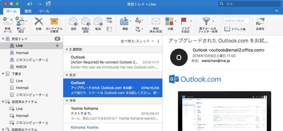Click the contact search (連絡先の検索) field
The height and width of the screenshot is (131, 283).
pos(236,21)
